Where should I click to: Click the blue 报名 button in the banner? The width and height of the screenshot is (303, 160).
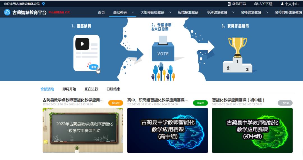click(x=93, y=67)
